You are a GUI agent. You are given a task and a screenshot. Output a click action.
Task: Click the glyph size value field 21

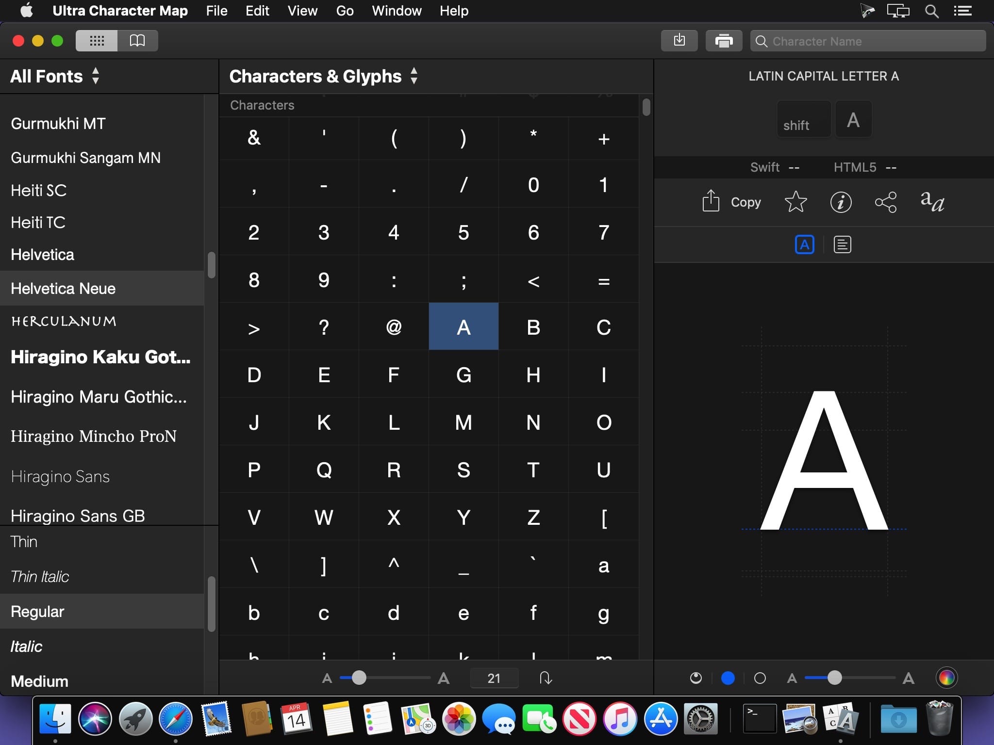pyautogui.click(x=494, y=678)
